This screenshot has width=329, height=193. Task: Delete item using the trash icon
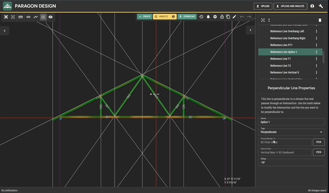(x=320, y=20)
